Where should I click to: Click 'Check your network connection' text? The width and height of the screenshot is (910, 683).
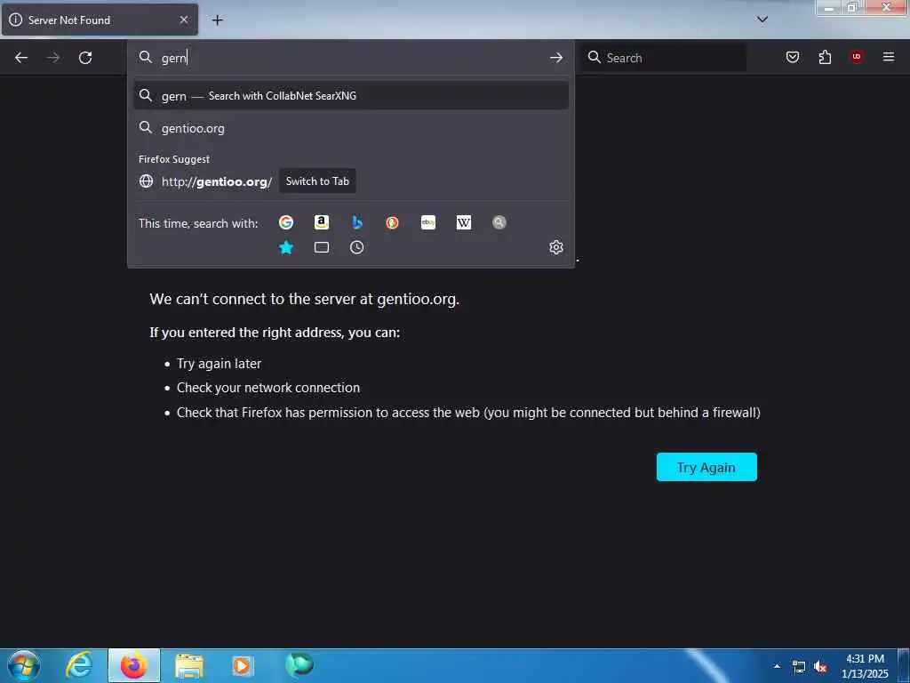[268, 388]
